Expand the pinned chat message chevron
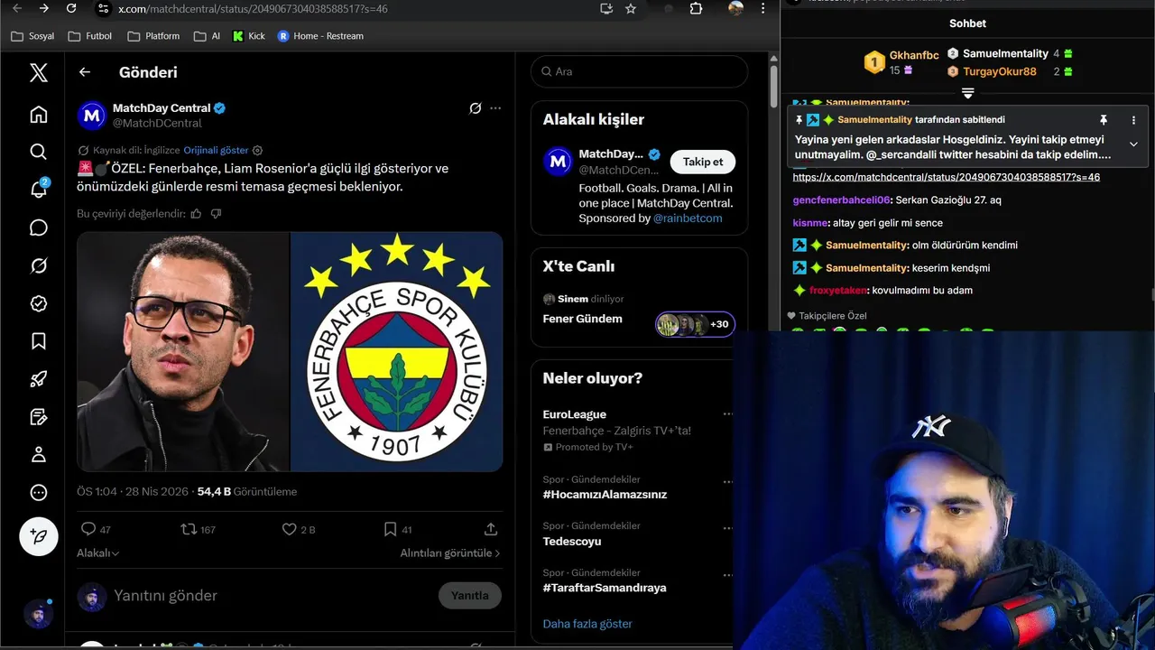Screen dimensions: 1155x650 1133,144
